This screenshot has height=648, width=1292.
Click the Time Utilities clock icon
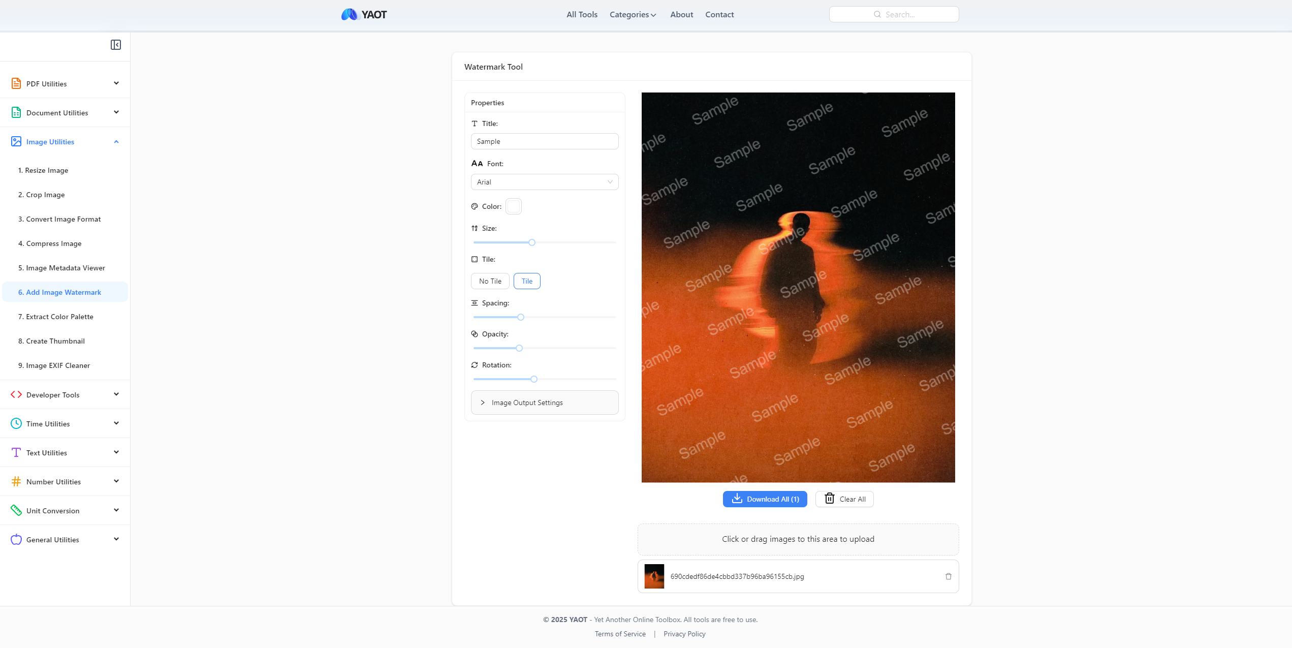[x=16, y=423]
